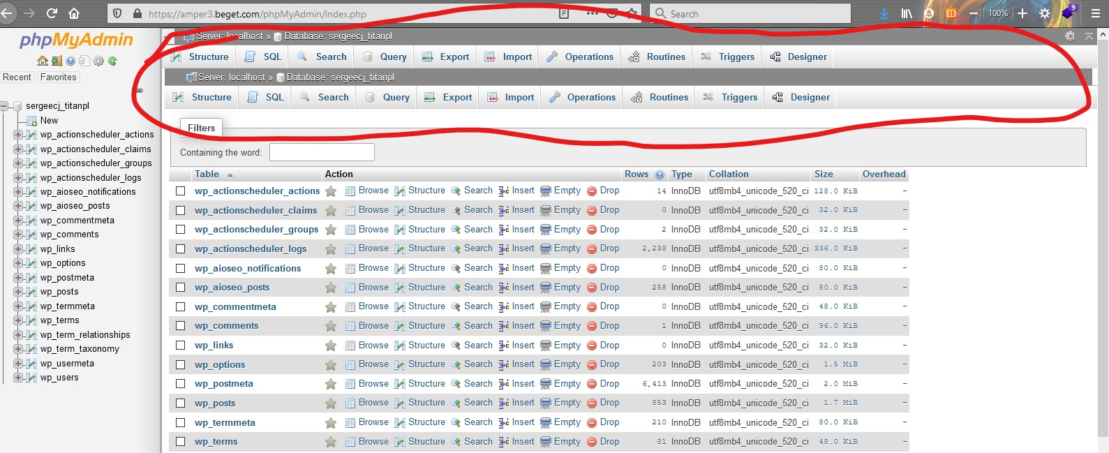Expand the wp_aioseo_notifications tree node
The height and width of the screenshot is (453, 1109).
click(18, 192)
